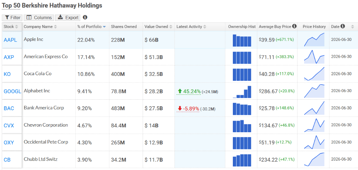Open Alphabet price history sparkline
Screen dimensions: 358x170
pos(314,91)
